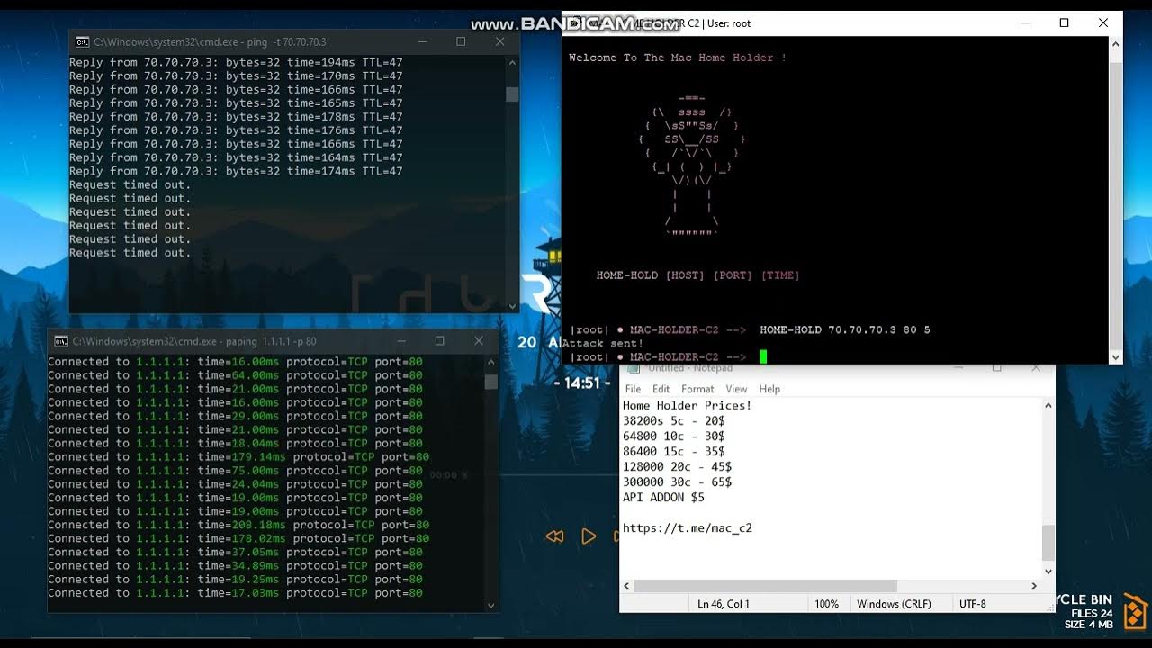Viewport: 1152px width, 648px height.
Task: Maximize the ping cmd window
Action: [x=461, y=42]
